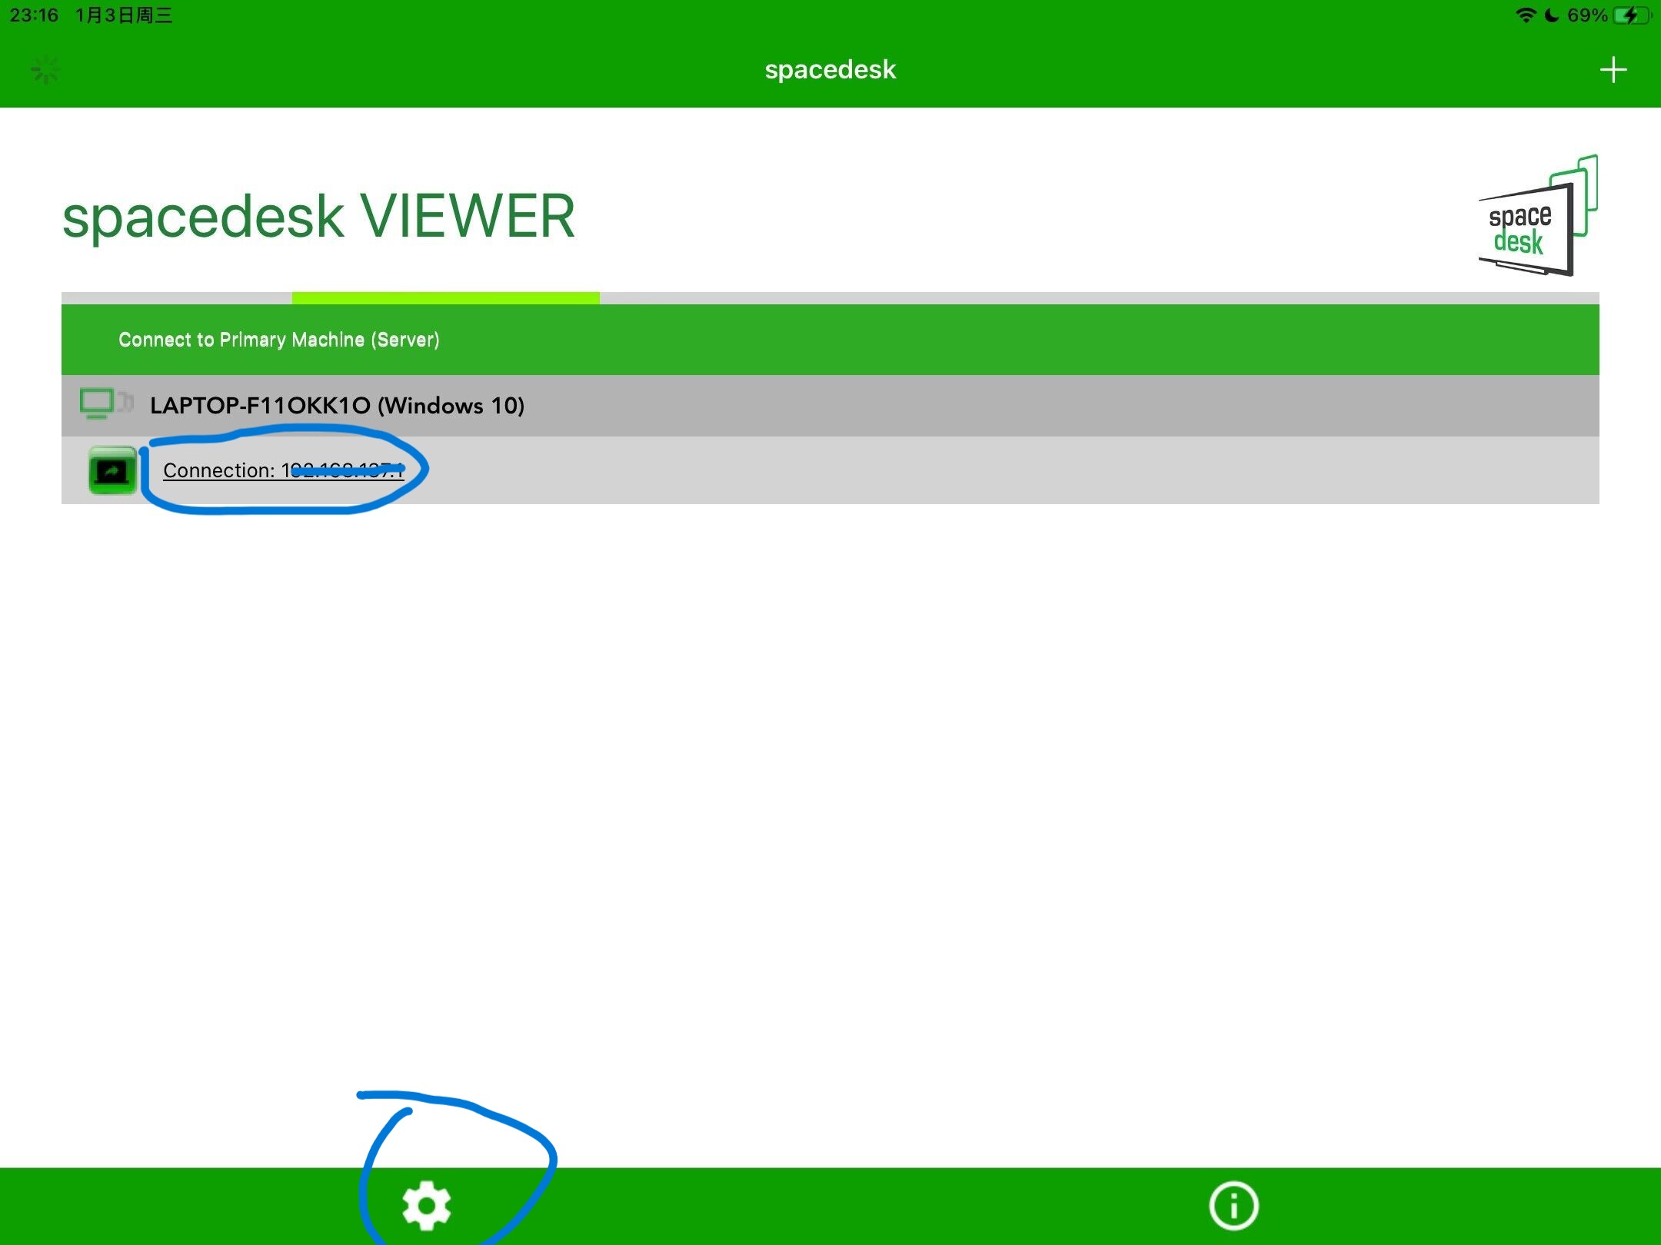1661x1245 pixels.
Task: Open the info circle icon
Action: coord(1233,1205)
